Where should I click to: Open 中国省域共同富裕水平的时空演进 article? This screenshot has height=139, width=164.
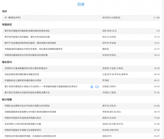pos(33,49)
